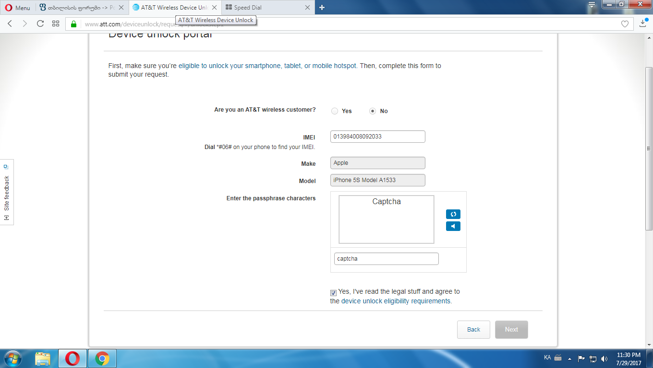Refresh the captcha image
This screenshot has height=368, width=653.
click(453, 214)
